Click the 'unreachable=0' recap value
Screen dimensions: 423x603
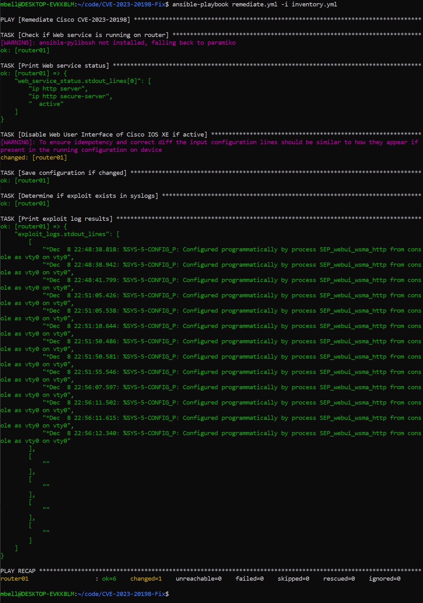(199, 579)
